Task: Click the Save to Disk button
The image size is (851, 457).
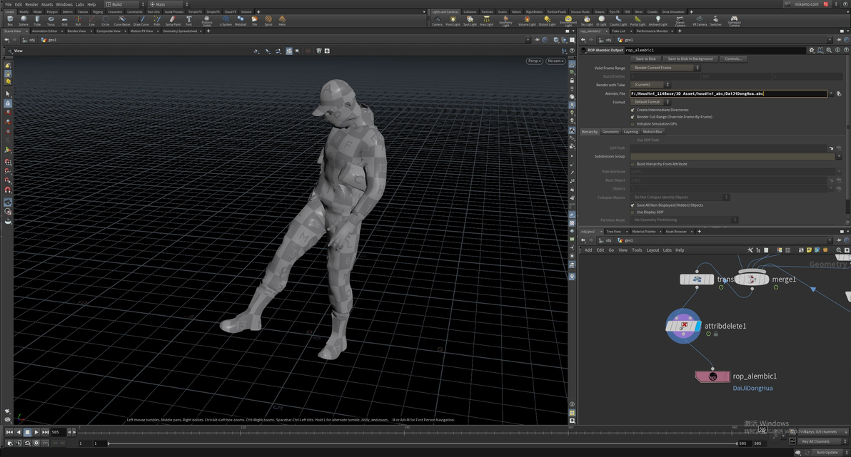Action: click(645, 58)
